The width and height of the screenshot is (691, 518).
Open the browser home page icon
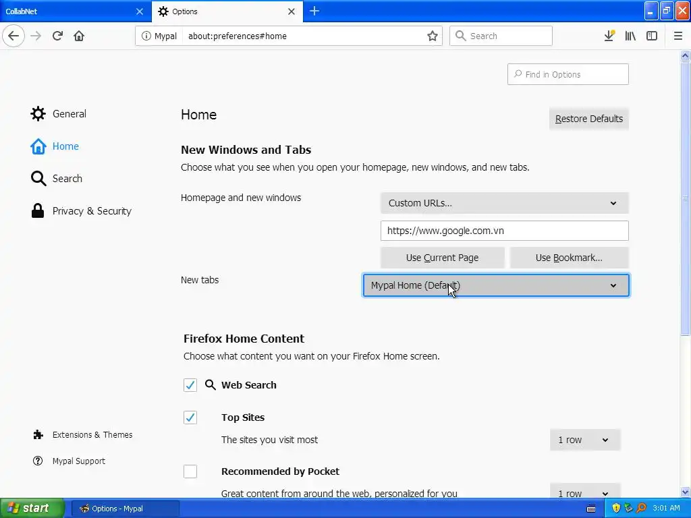click(x=79, y=36)
